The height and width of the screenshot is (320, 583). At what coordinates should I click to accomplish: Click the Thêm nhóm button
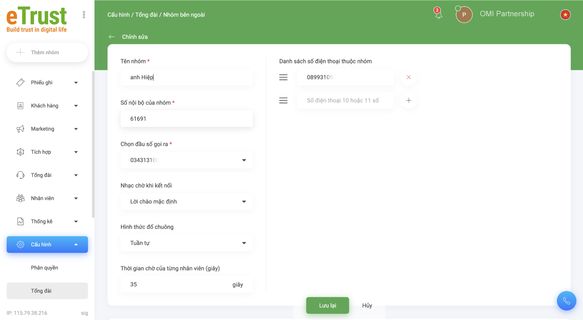47,52
